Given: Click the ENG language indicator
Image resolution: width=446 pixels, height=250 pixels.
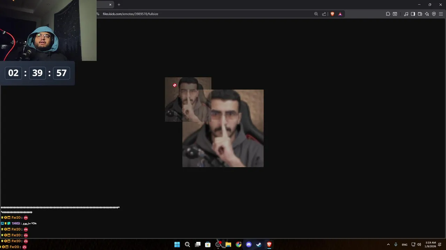Looking at the screenshot, I should point(405,244).
